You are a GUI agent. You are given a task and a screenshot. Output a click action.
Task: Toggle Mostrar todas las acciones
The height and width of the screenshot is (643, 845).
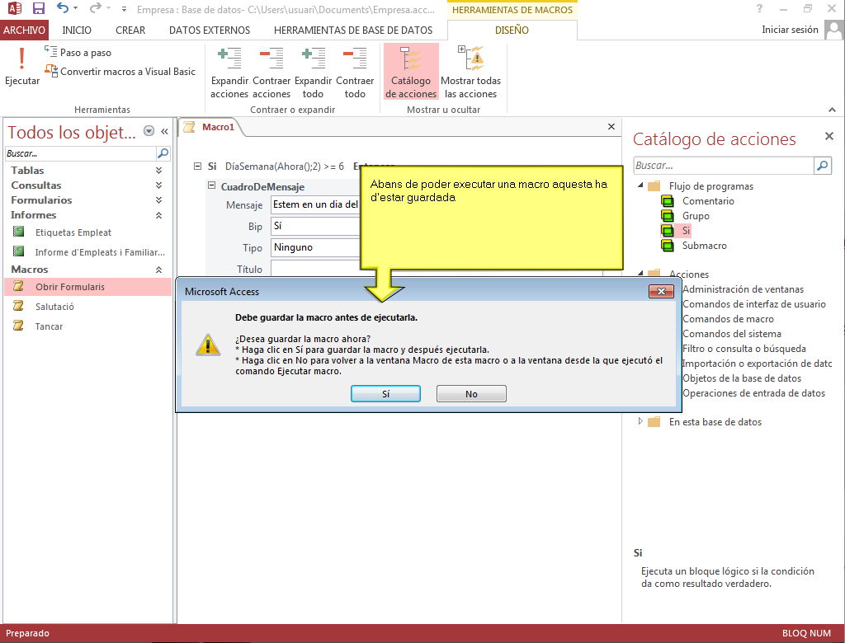pyautogui.click(x=470, y=73)
